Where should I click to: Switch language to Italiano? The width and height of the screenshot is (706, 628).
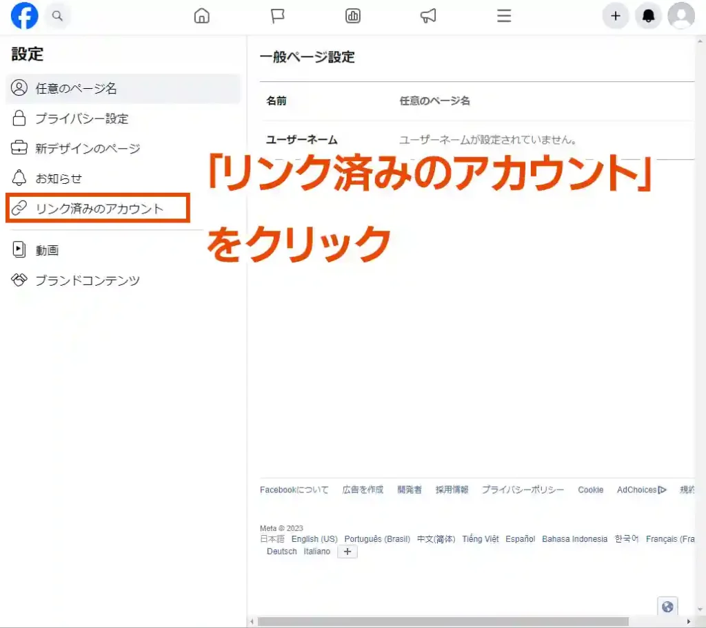pyautogui.click(x=316, y=552)
